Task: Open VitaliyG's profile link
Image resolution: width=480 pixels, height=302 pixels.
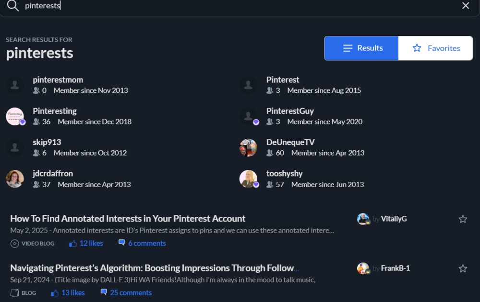Action: (394, 219)
